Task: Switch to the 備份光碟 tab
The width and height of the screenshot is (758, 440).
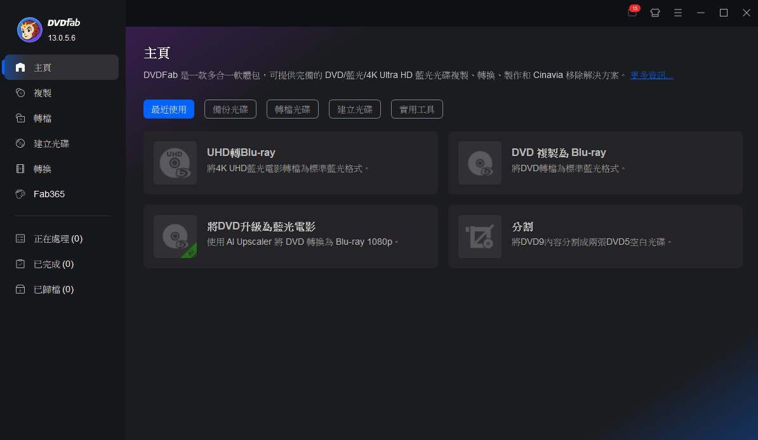Action: [230, 109]
